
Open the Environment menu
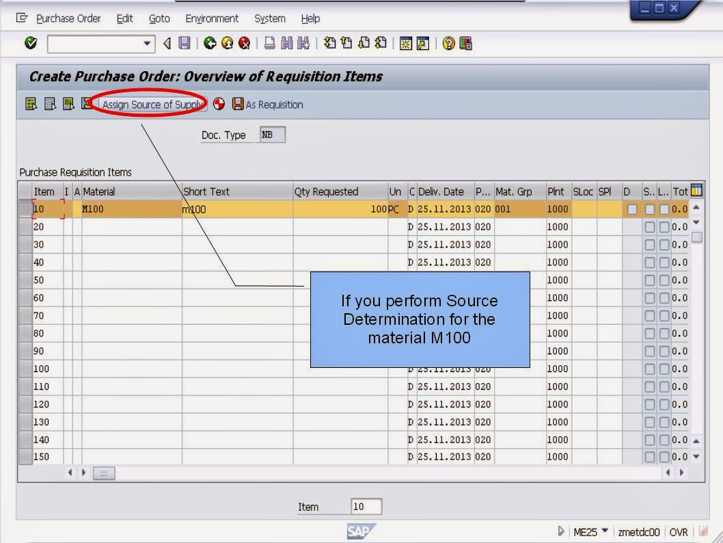point(212,18)
